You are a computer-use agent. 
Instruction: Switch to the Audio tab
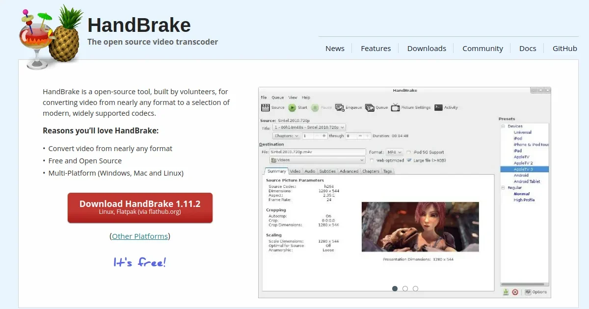310,171
